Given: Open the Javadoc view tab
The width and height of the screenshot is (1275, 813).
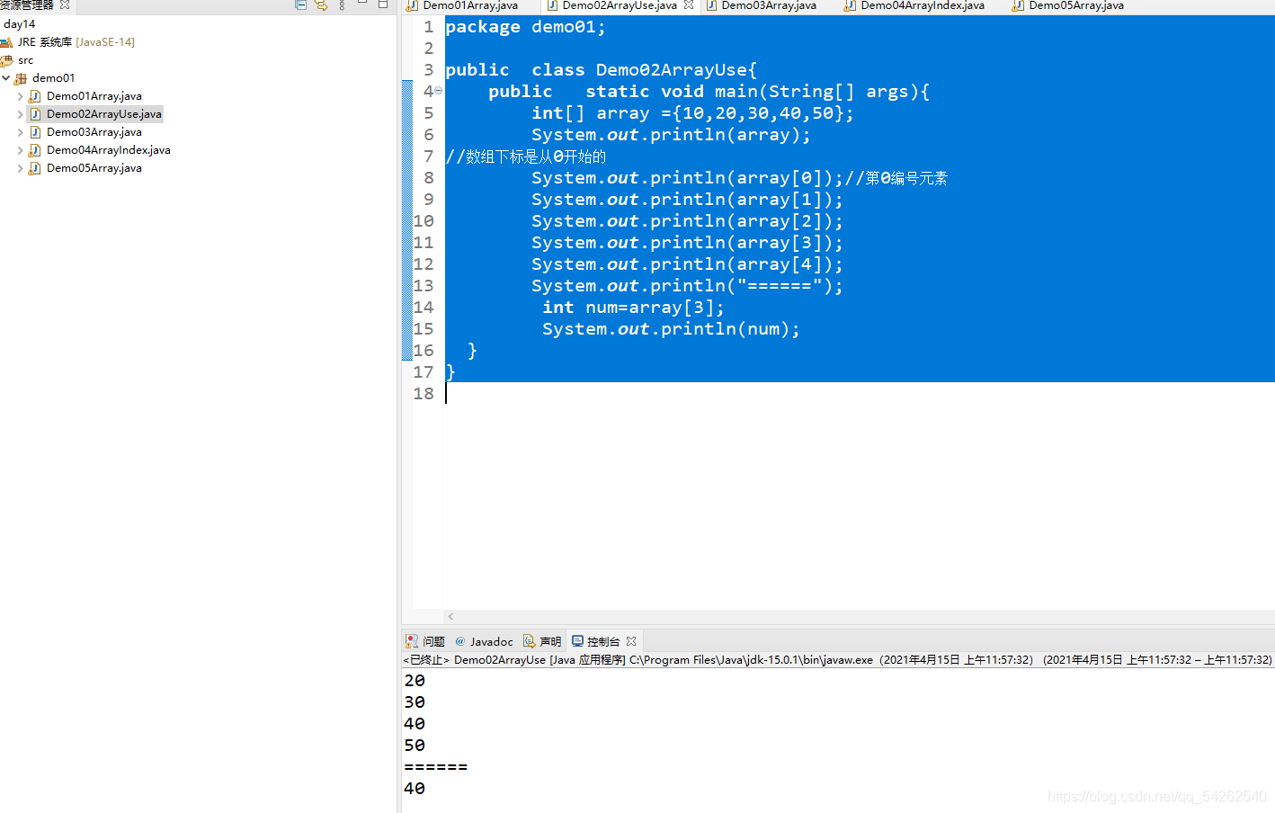Looking at the screenshot, I should [491, 641].
